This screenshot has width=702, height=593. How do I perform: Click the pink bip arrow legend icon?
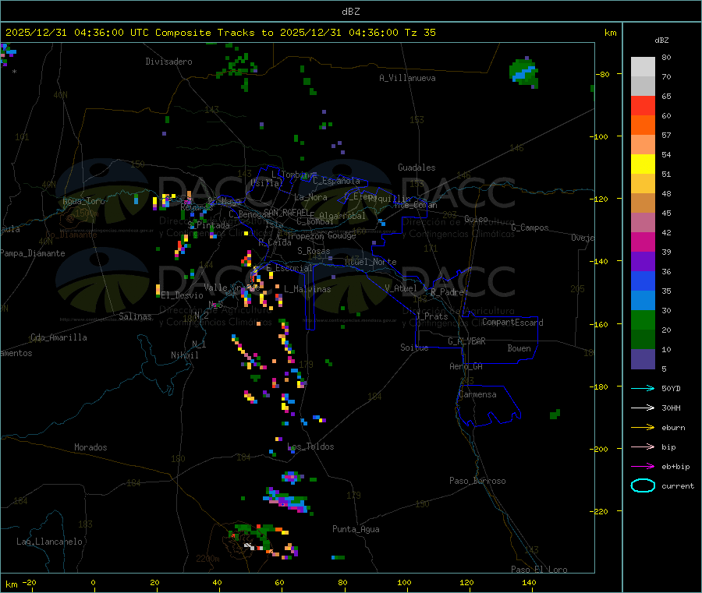[x=643, y=447]
